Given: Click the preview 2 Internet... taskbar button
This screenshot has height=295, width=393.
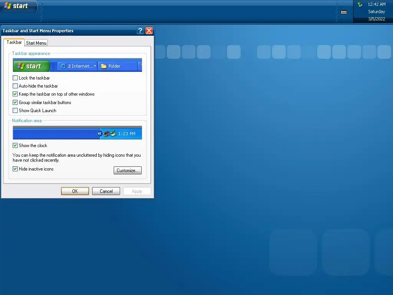Looking at the screenshot, I should [78, 66].
